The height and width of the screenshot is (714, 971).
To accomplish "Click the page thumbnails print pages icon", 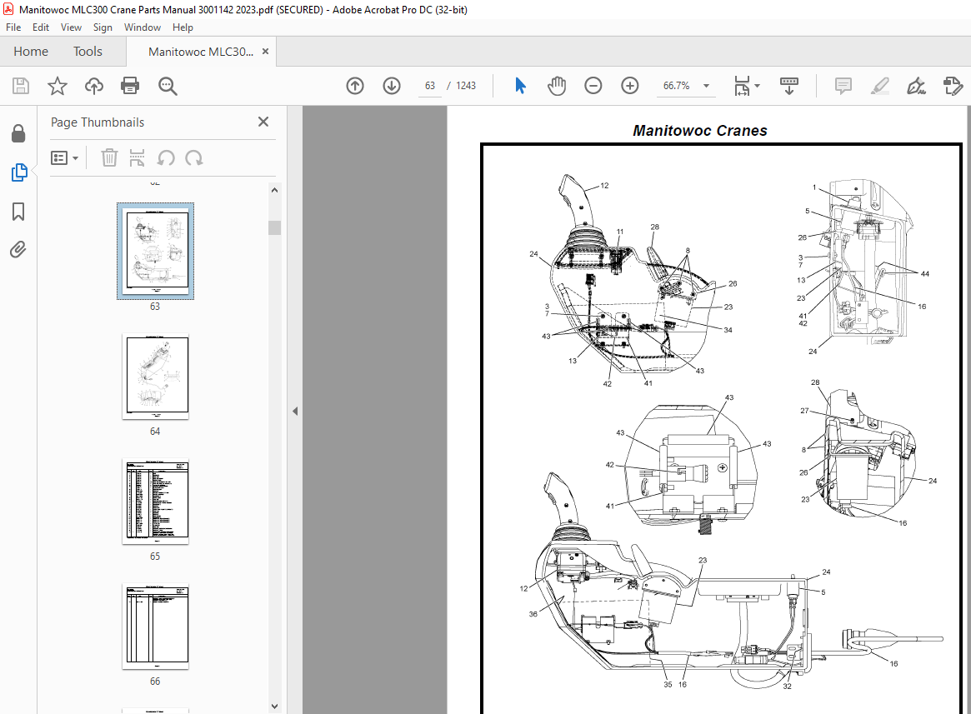I will [x=137, y=158].
